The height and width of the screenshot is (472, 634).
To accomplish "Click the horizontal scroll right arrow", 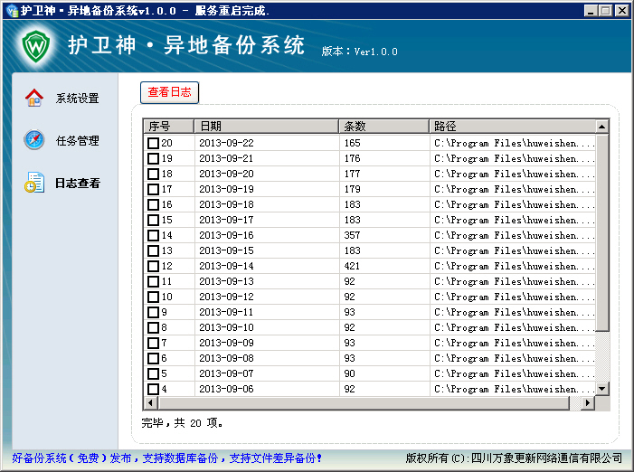I will click(587, 402).
